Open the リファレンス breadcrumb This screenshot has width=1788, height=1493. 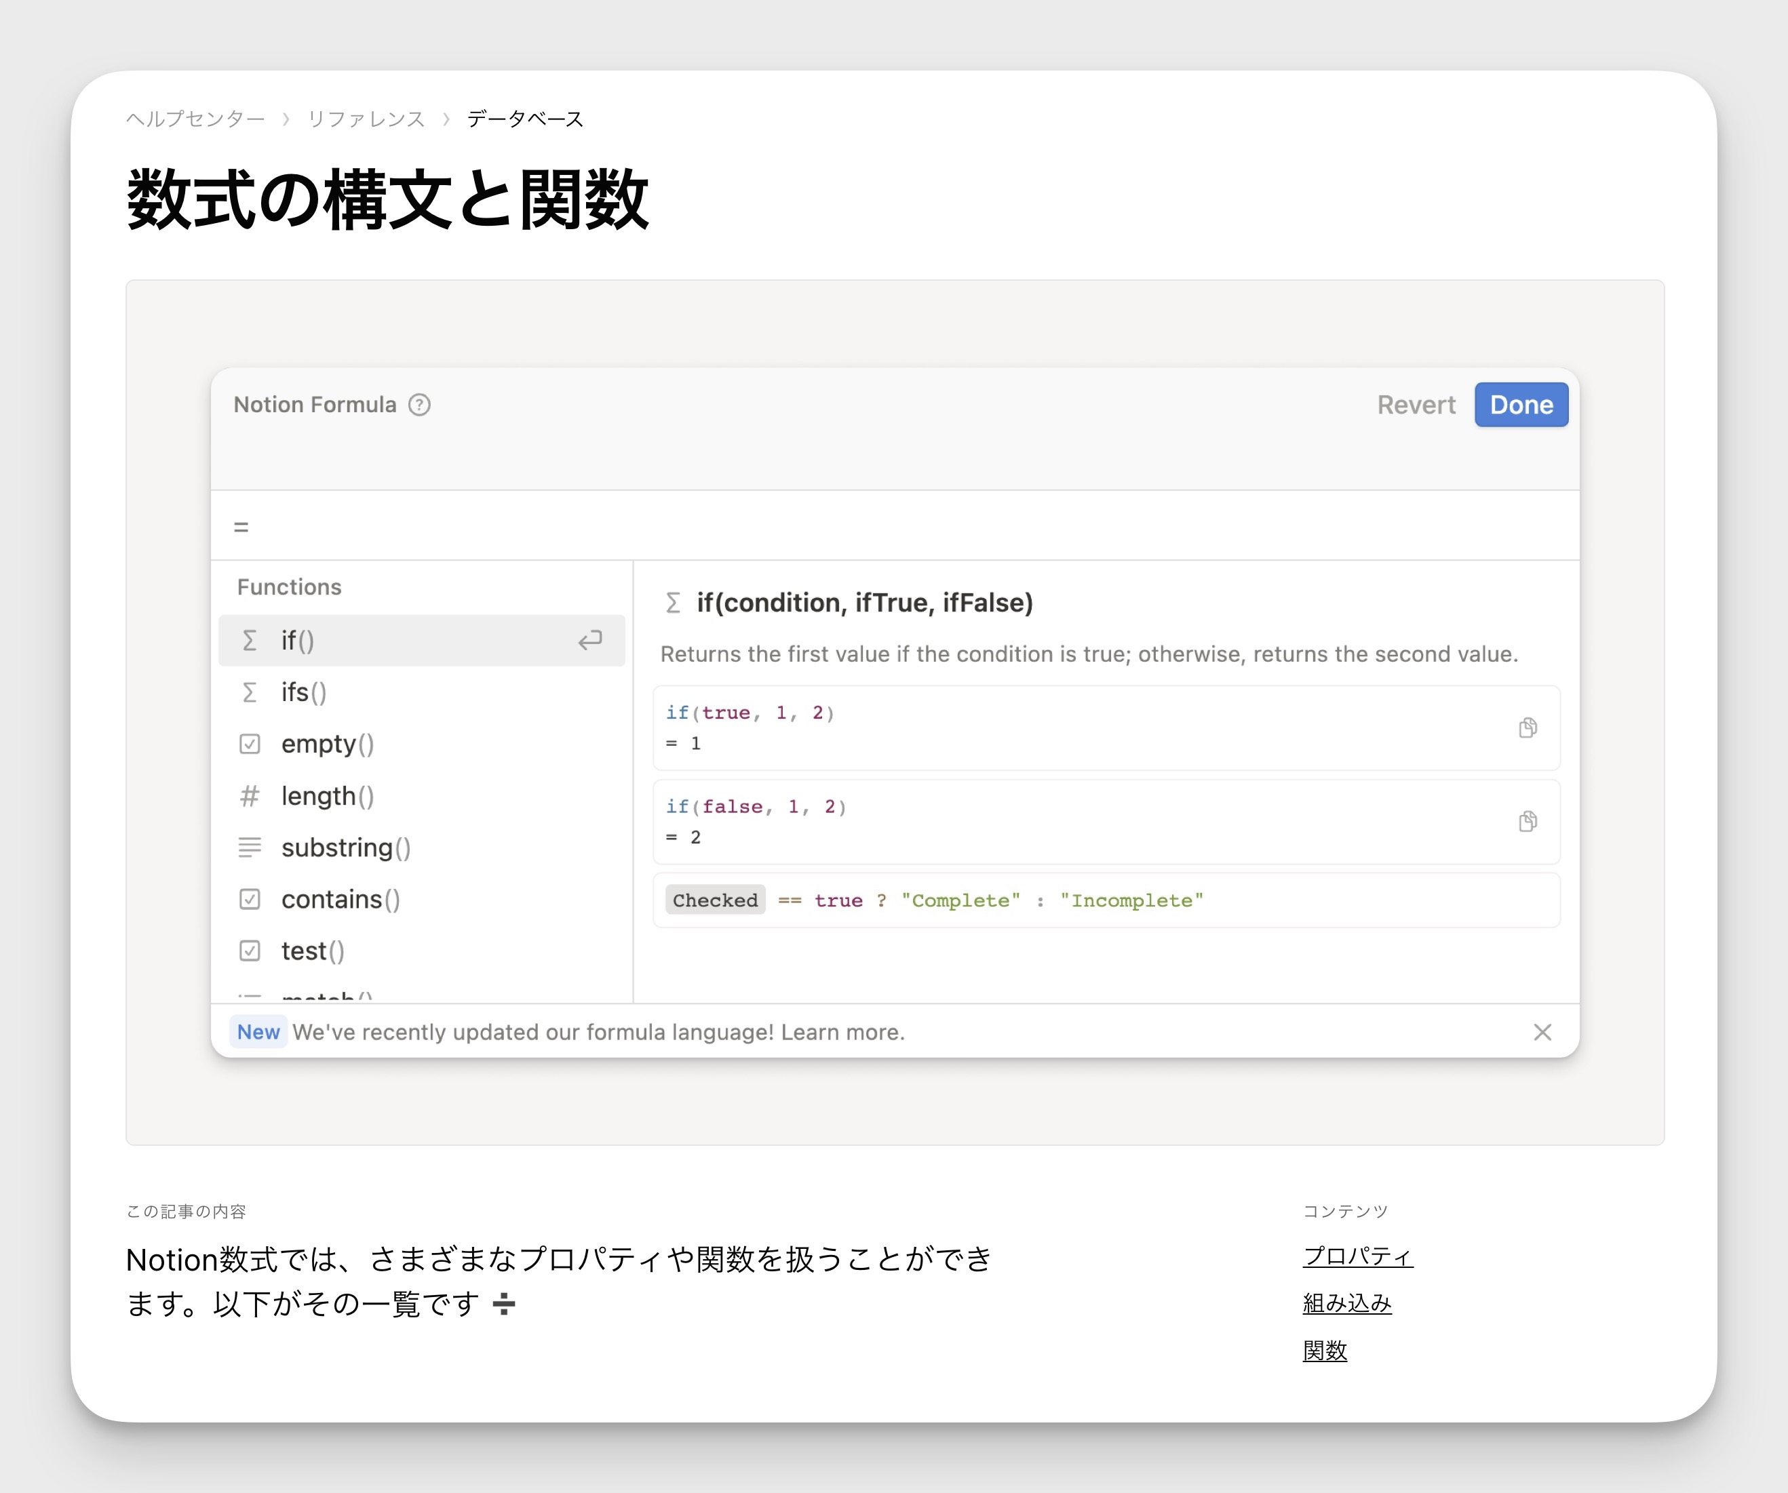click(366, 119)
